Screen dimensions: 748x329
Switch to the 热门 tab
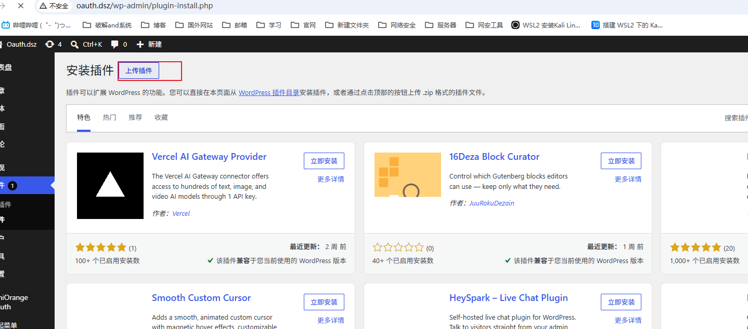[x=110, y=118]
